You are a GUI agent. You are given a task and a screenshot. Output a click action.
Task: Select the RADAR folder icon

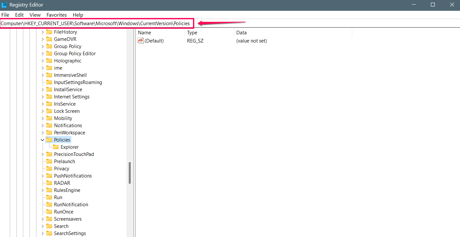click(x=49, y=183)
